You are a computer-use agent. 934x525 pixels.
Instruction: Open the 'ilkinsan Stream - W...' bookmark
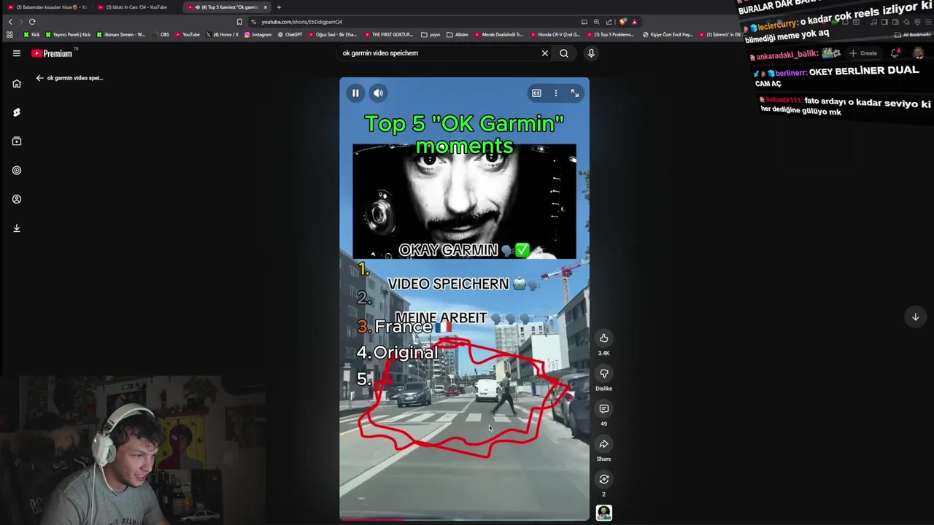[121, 34]
